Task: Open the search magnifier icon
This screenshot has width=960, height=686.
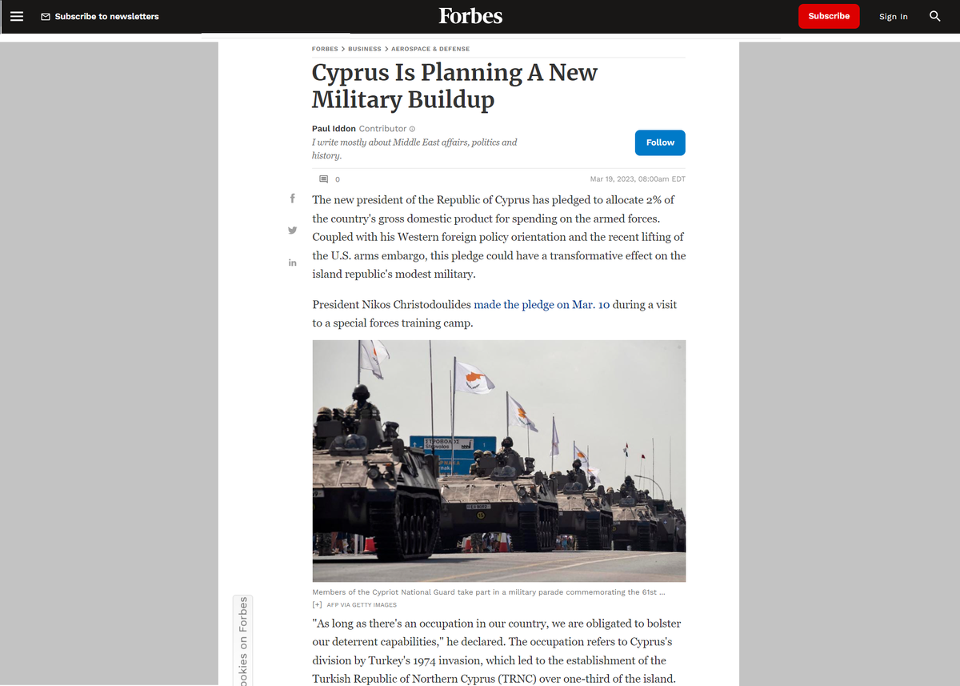Action: [934, 16]
